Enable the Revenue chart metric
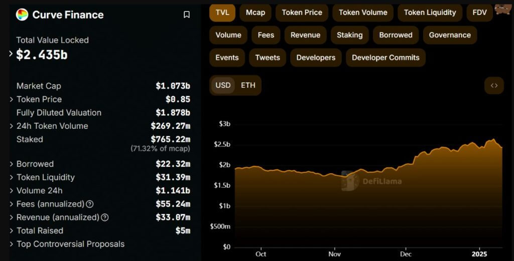Viewport: 514px width, 261px height. tap(305, 35)
